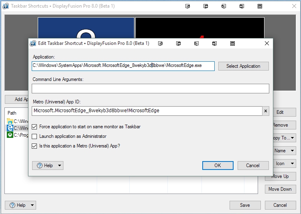Clear the Metro App ID with the x button
This screenshot has height=214, width=301.
(265, 111)
